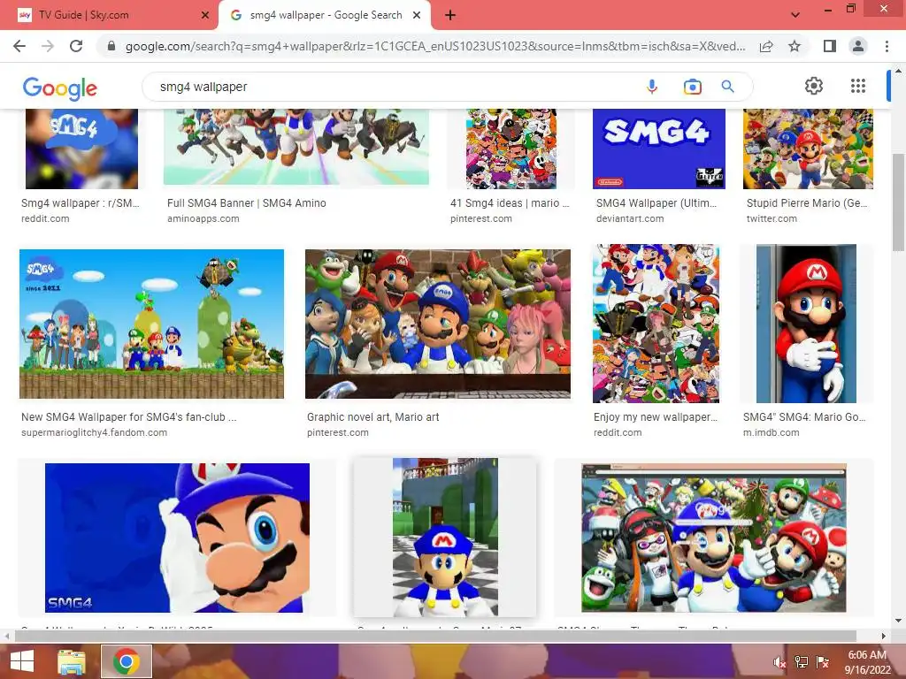Image resolution: width=906 pixels, height=679 pixels.
Task: Open the Enjoy my new wallpaper image
Action: 656,324
